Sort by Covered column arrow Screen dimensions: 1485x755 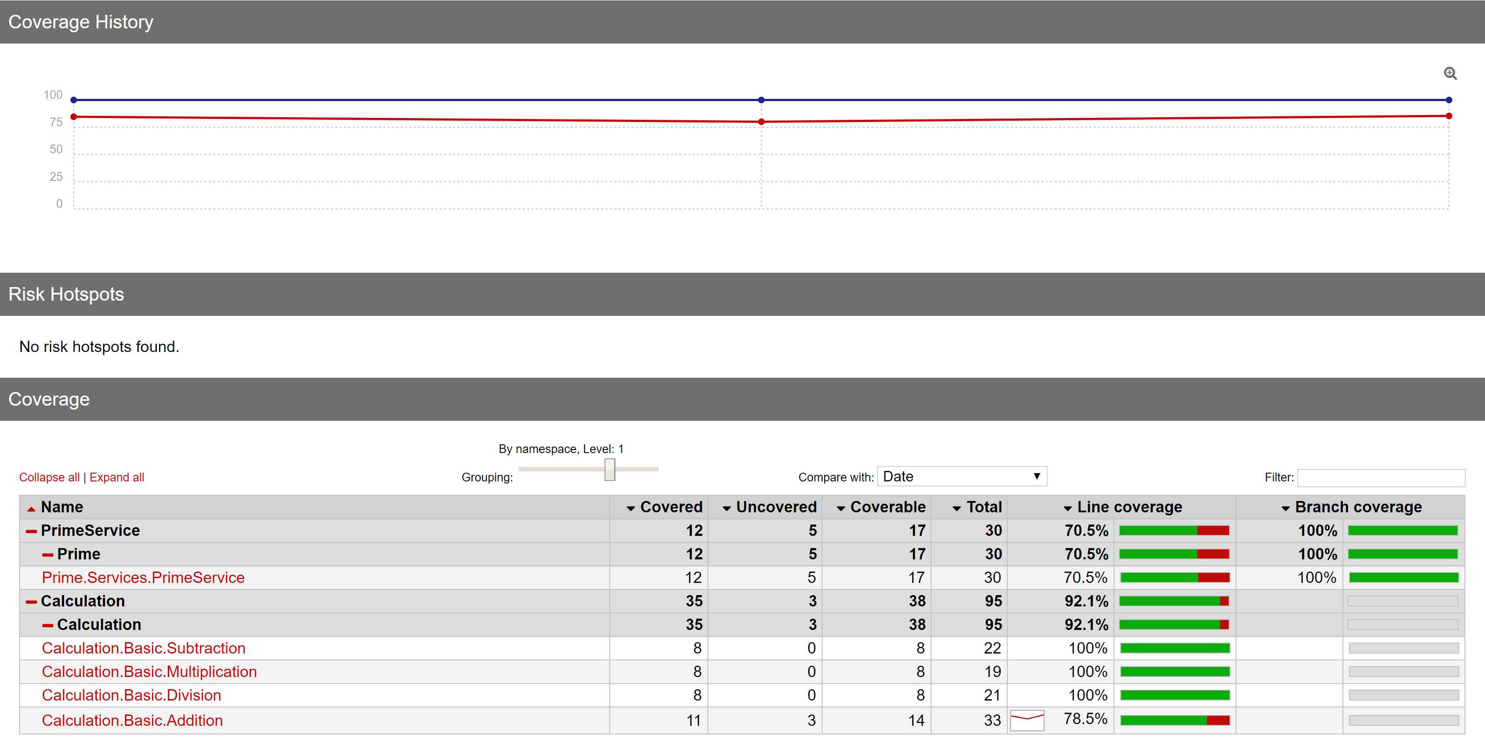(631, 508)
